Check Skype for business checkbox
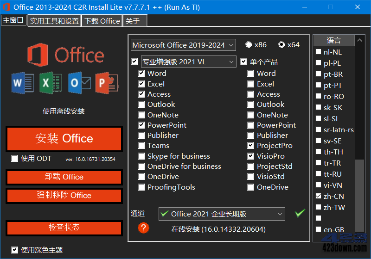 pos(141,156)
